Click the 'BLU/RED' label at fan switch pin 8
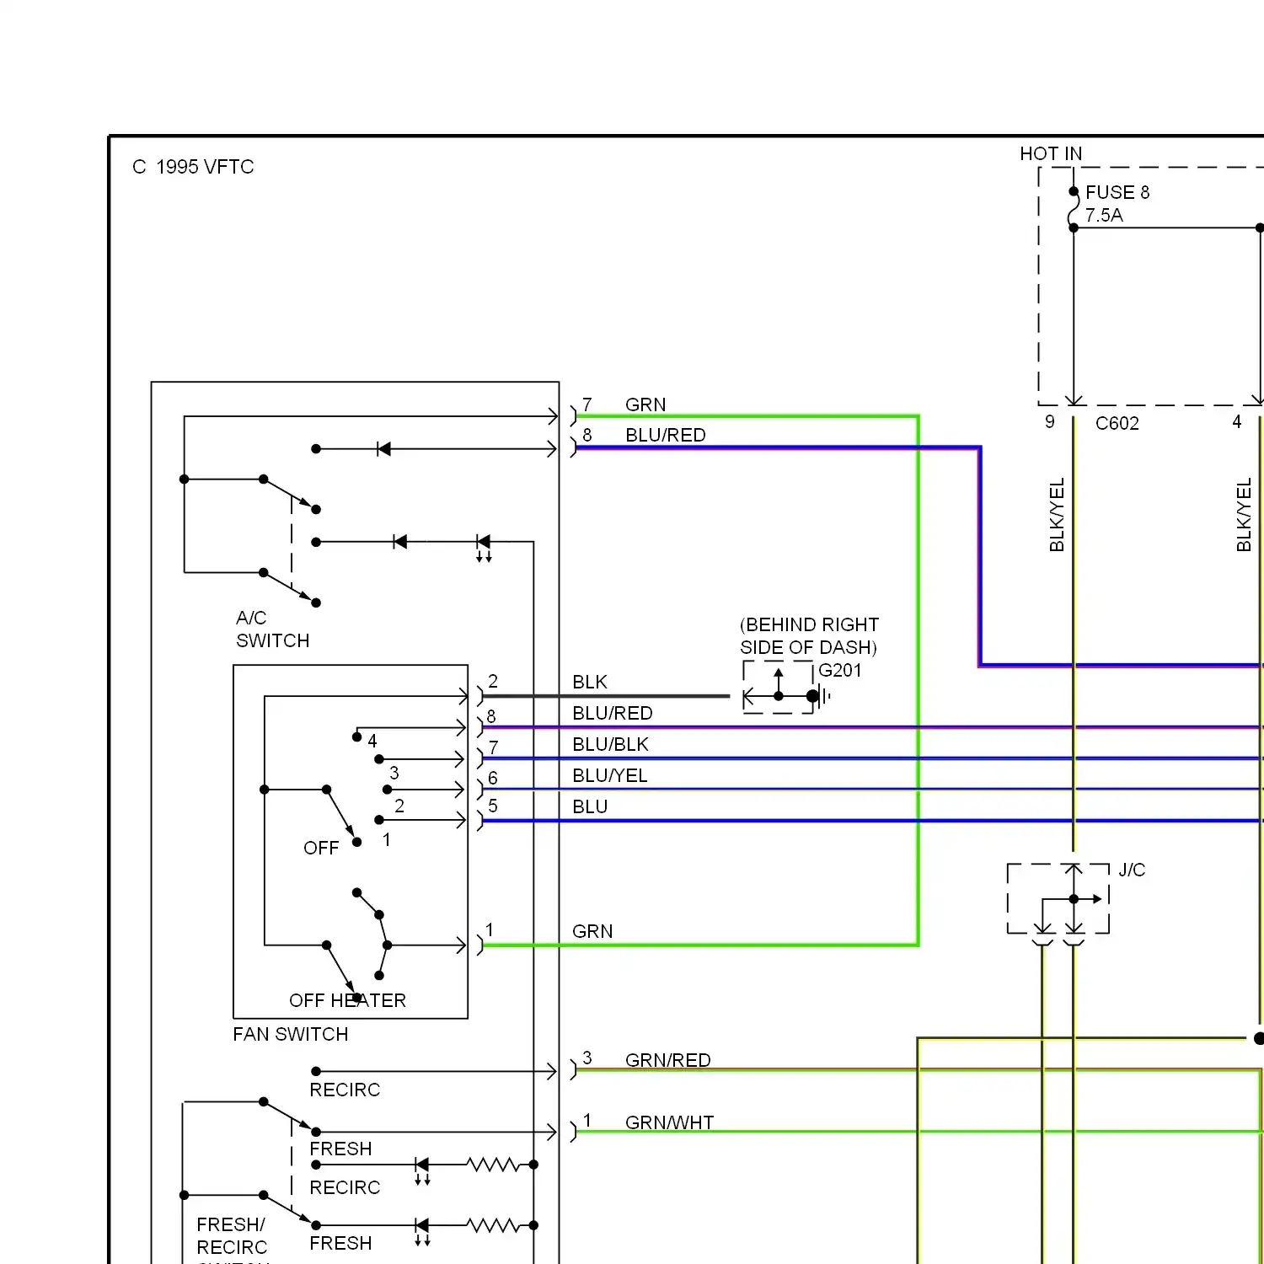The height and width of the screenshot is (1264, 1264). point(613,713)
